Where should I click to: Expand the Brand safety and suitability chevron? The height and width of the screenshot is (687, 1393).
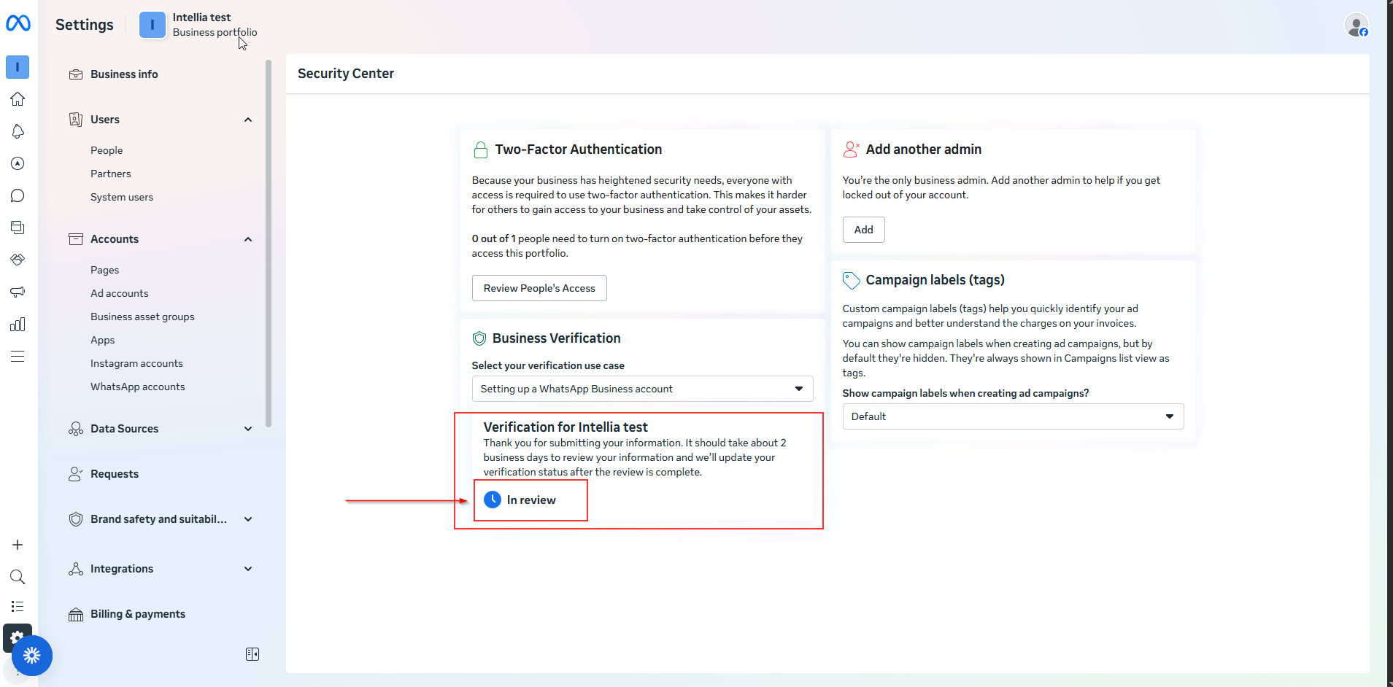coord(248,519)
